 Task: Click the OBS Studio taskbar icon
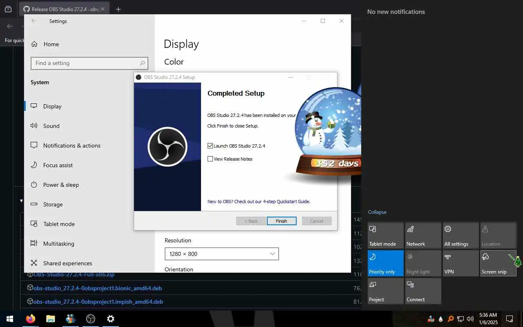coord(91,319)
